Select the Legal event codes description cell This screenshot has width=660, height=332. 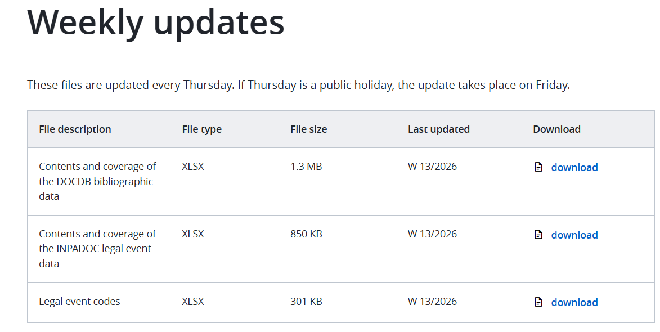pos(79,302)
